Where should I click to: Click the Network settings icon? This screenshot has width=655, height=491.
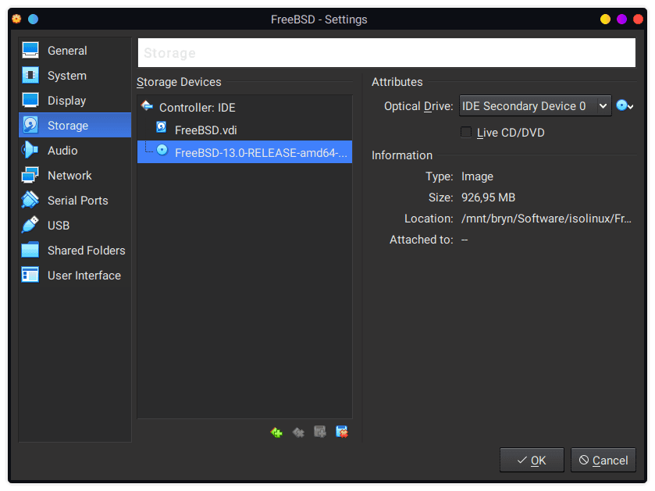[30, 176]
